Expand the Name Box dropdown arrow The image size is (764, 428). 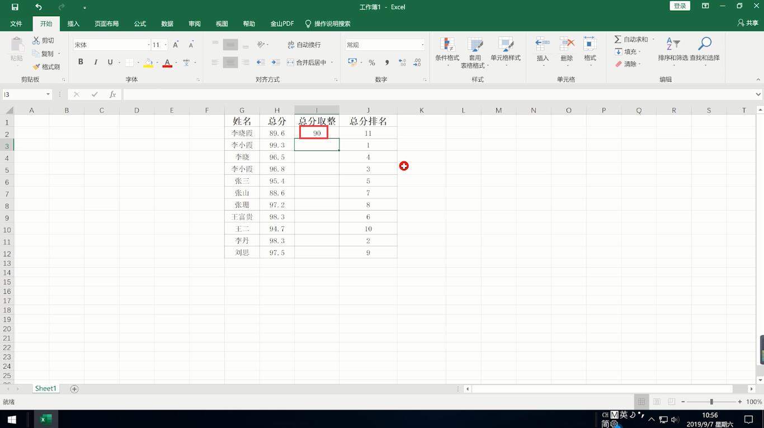click(x=48, y=94)
